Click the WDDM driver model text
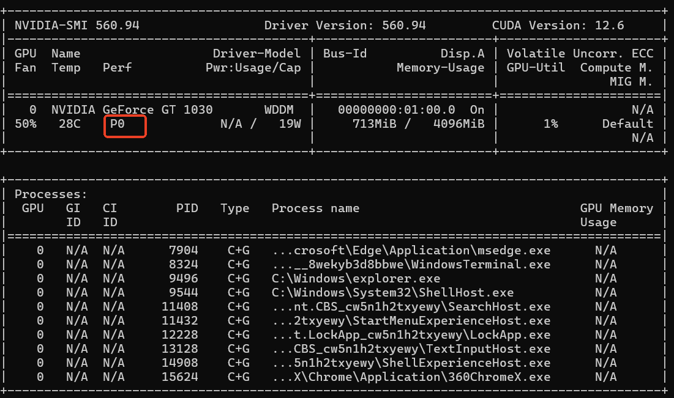The height and width of the screenshot is (398, 674). coord(279,110)
